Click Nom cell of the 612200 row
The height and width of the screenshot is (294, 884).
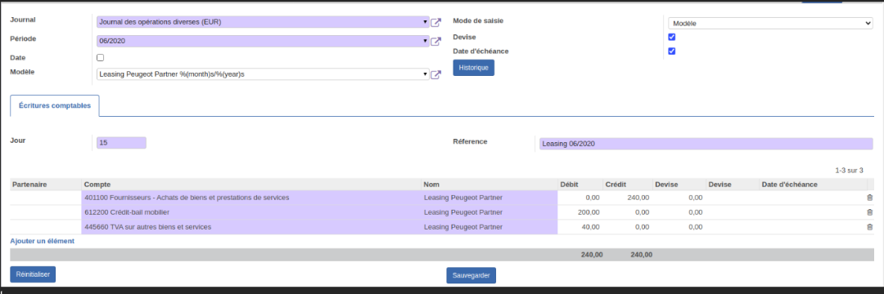(489, 212)
